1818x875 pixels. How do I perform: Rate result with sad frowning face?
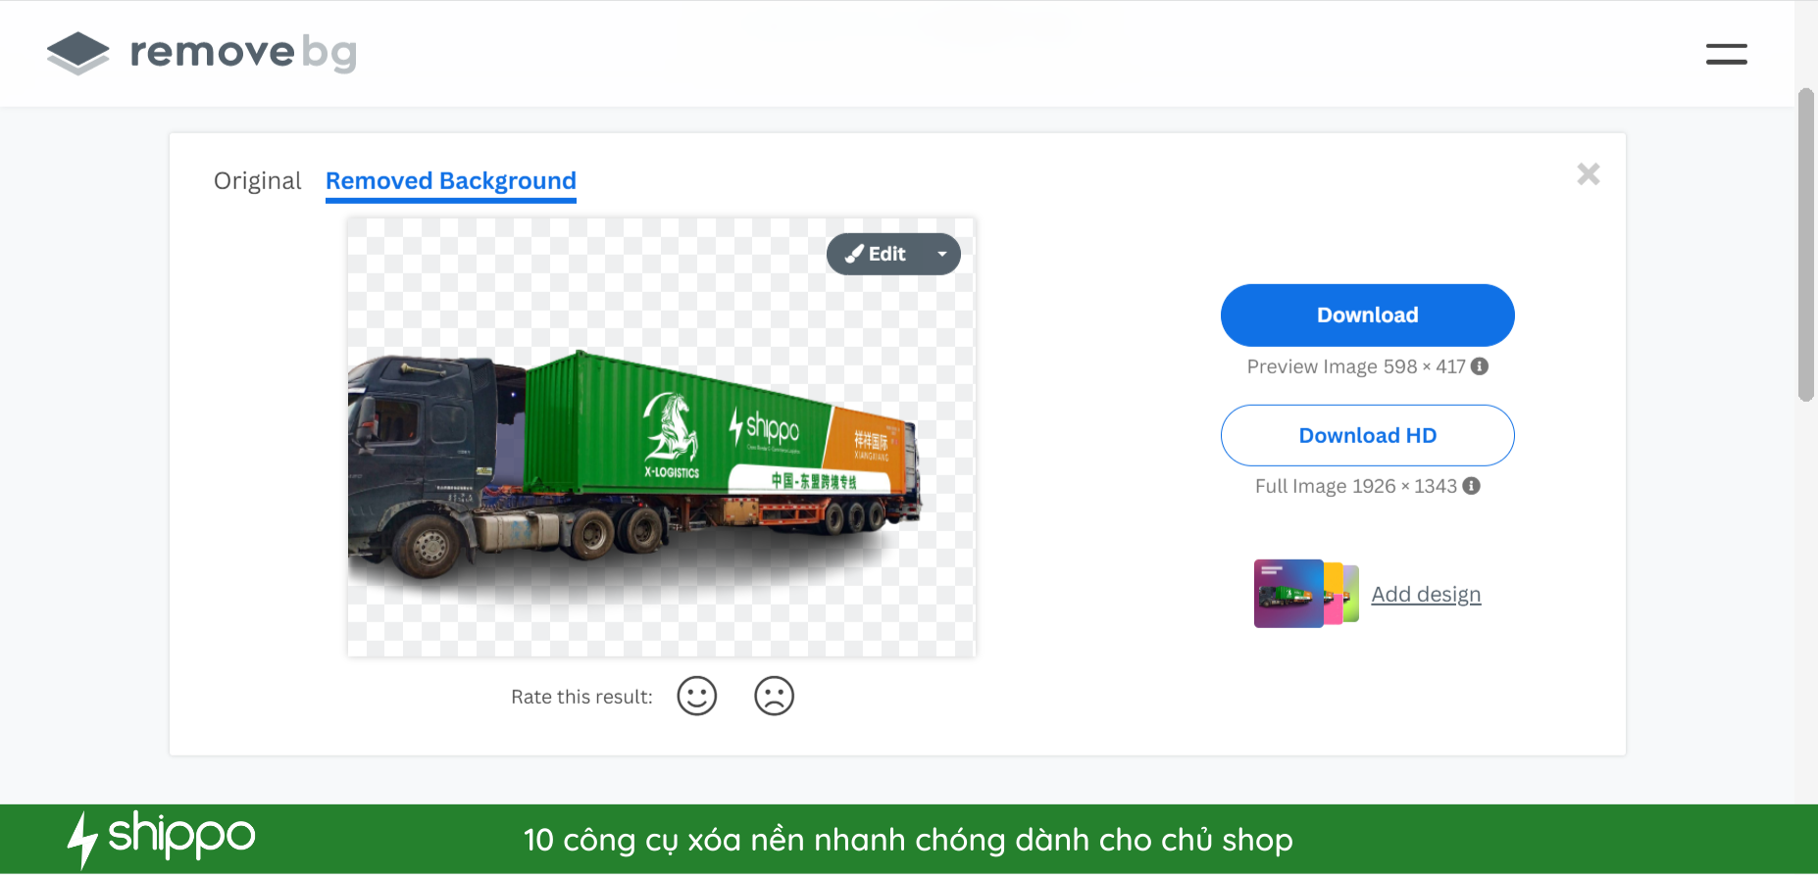pos(774,697)
